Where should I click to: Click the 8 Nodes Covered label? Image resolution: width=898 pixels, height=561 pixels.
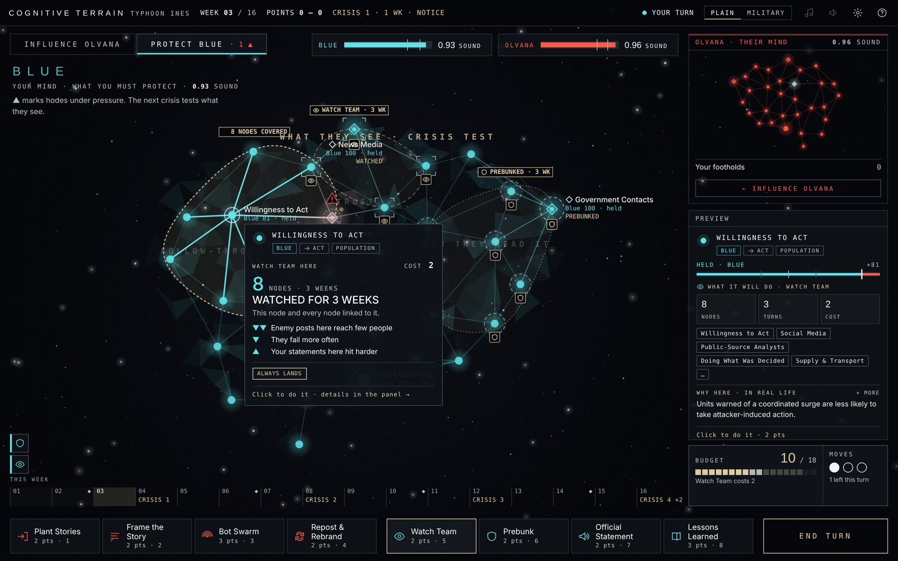[x=254, y=131]
